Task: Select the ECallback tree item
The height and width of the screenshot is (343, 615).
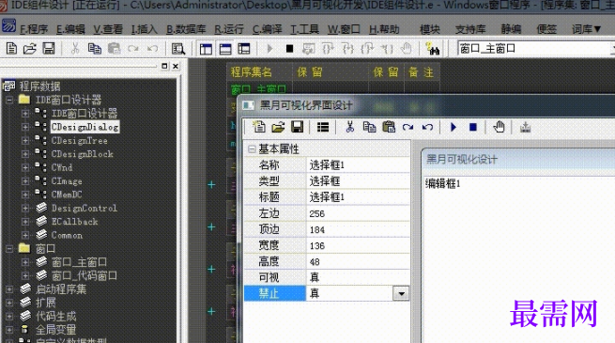Action: coord(74,222)
